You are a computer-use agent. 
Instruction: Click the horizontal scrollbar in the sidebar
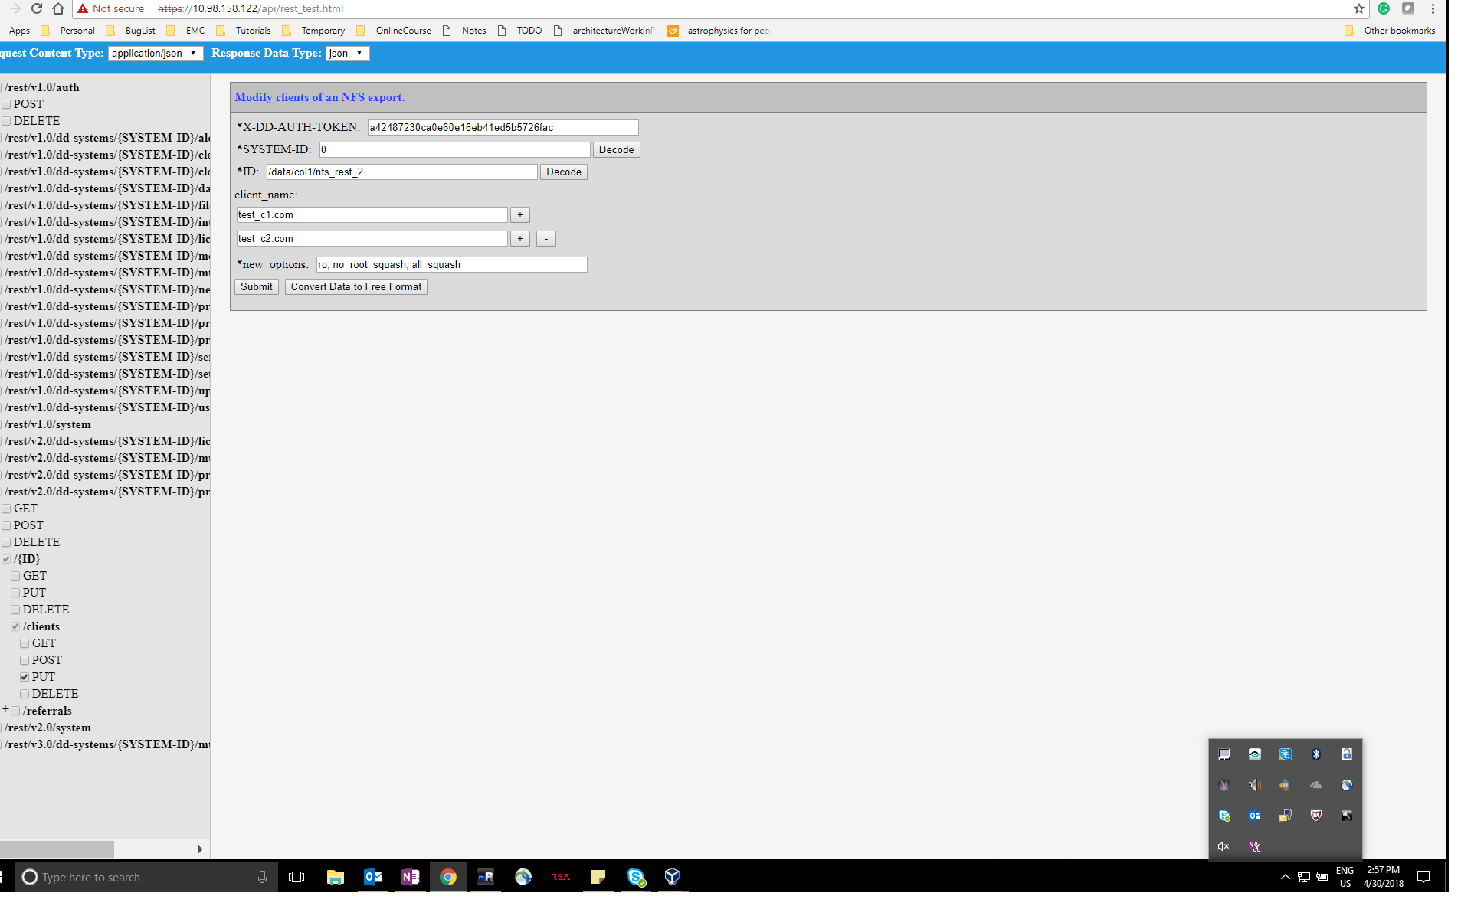57,849
